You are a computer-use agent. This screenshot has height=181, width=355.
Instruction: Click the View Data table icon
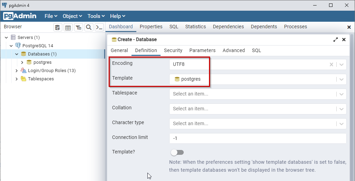68,28
